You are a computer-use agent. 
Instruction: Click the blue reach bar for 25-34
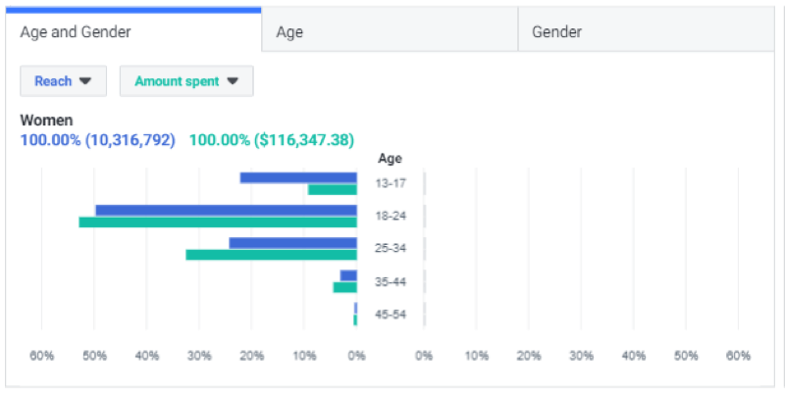click(292, 243)
